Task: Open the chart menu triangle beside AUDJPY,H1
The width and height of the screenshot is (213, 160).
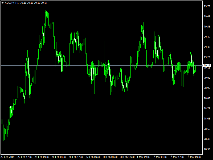Action: click(x=2, y=3)
